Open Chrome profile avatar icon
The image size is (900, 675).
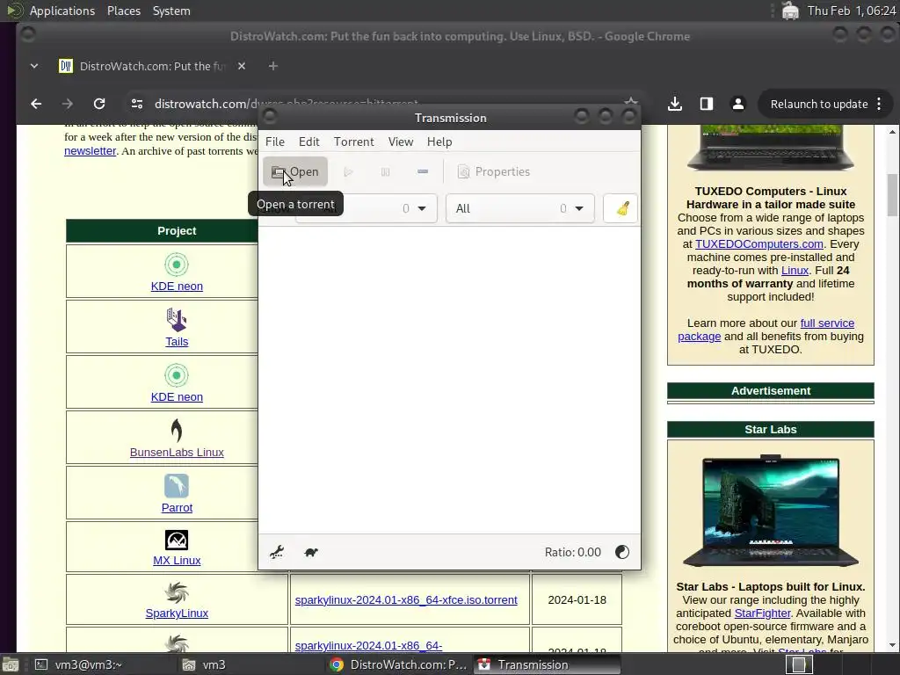click(x=738, y=104)
